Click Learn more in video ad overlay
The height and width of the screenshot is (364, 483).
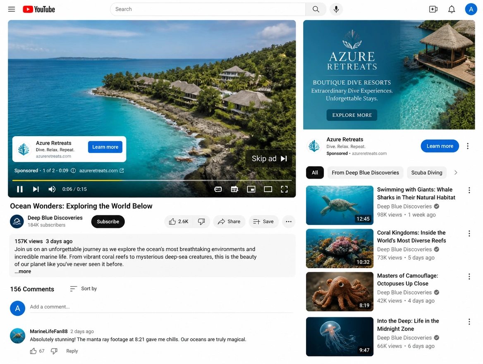pyautogui.click(x=105, y=147)
